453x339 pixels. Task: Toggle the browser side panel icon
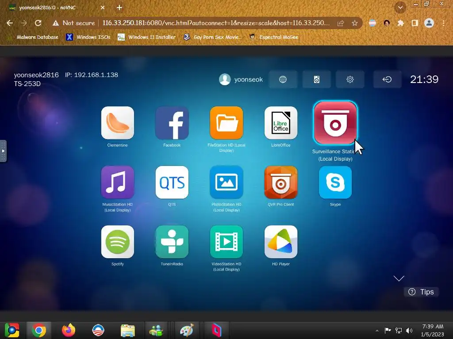415,23
